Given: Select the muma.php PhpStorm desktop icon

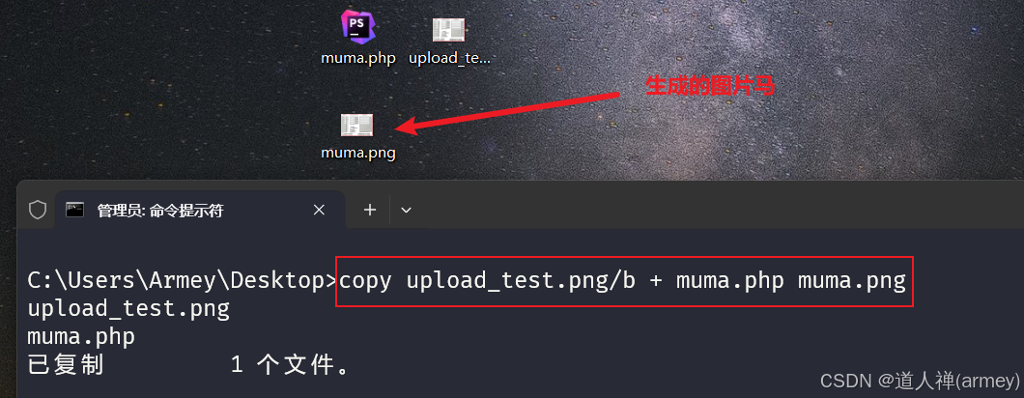Looking at the screenshot, I should click(357, 26).
